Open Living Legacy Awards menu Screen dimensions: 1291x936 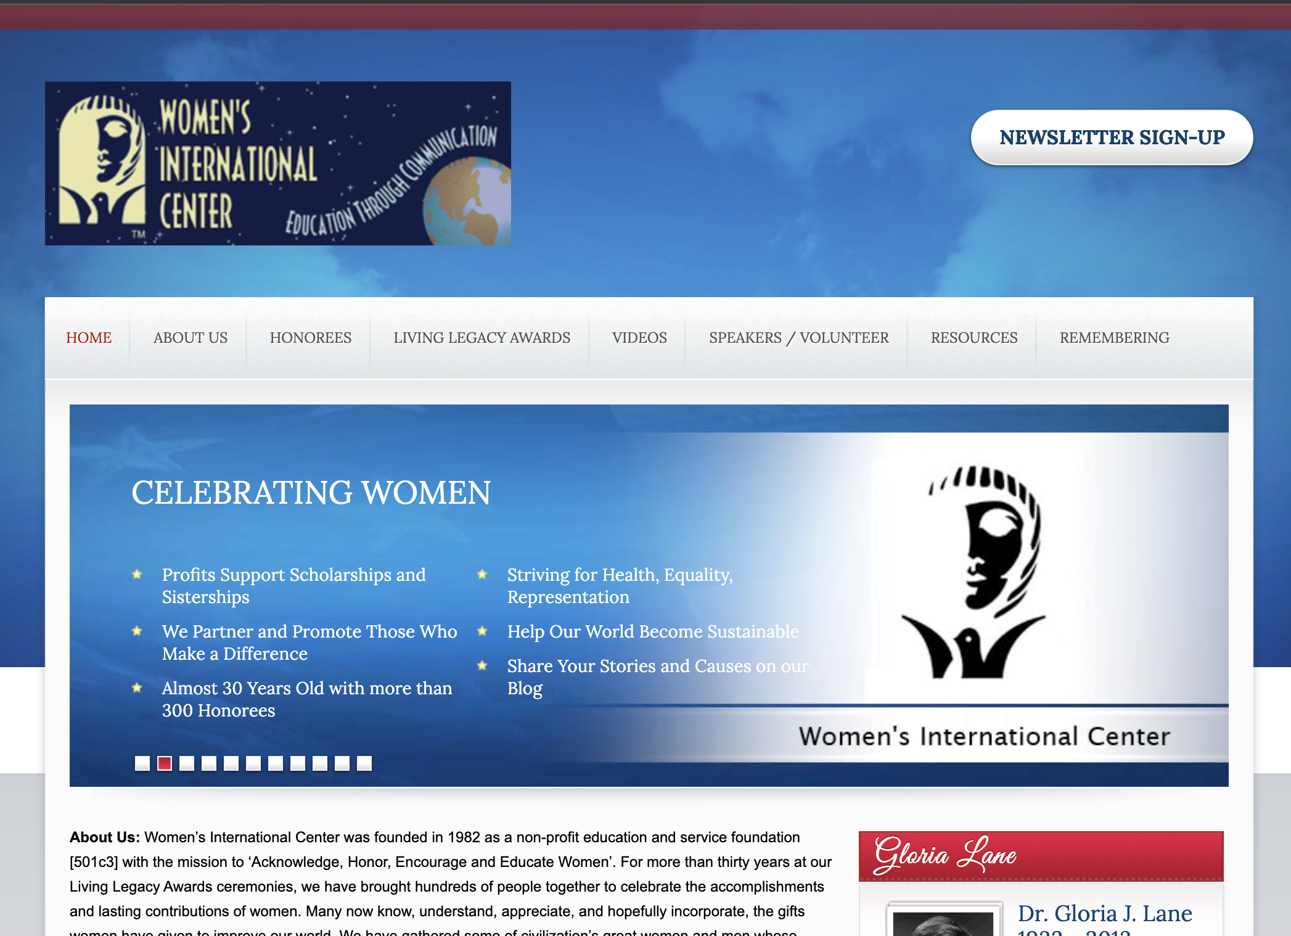[482, 338]
